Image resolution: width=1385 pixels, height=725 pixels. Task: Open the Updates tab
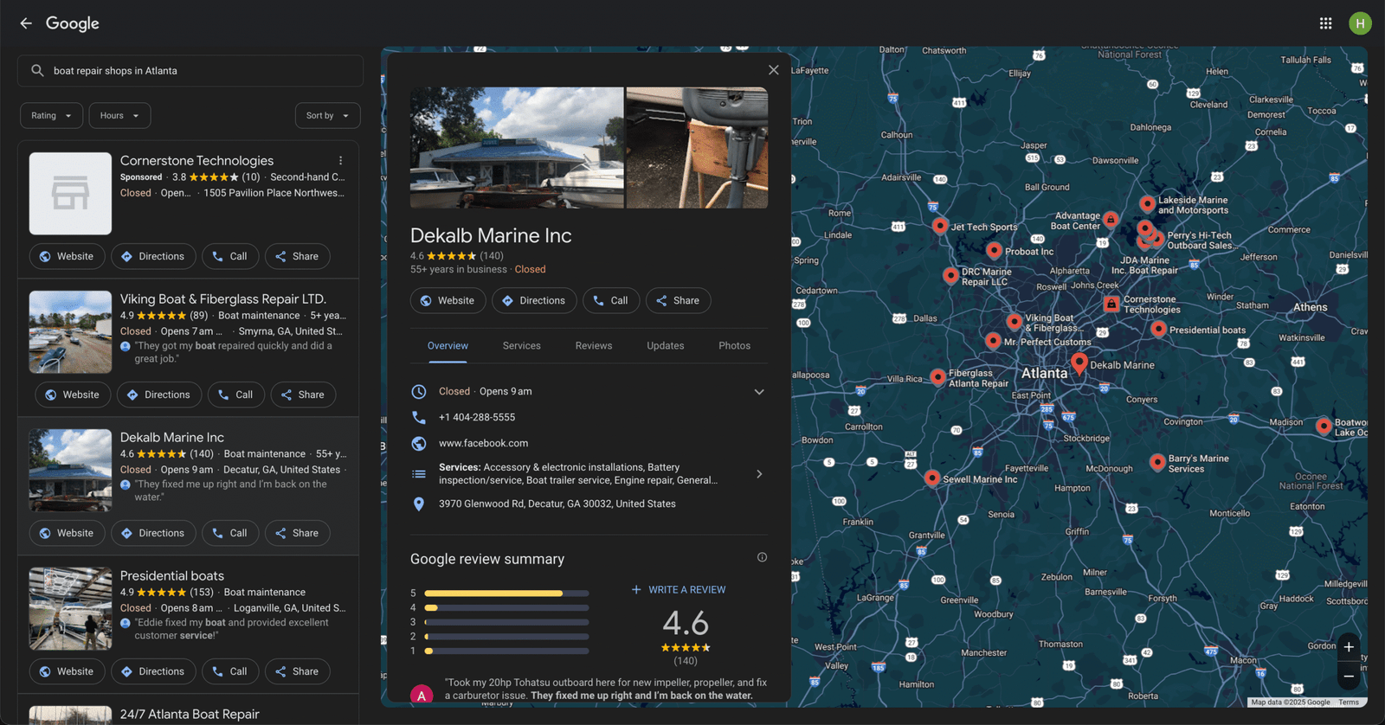[666, 346]
